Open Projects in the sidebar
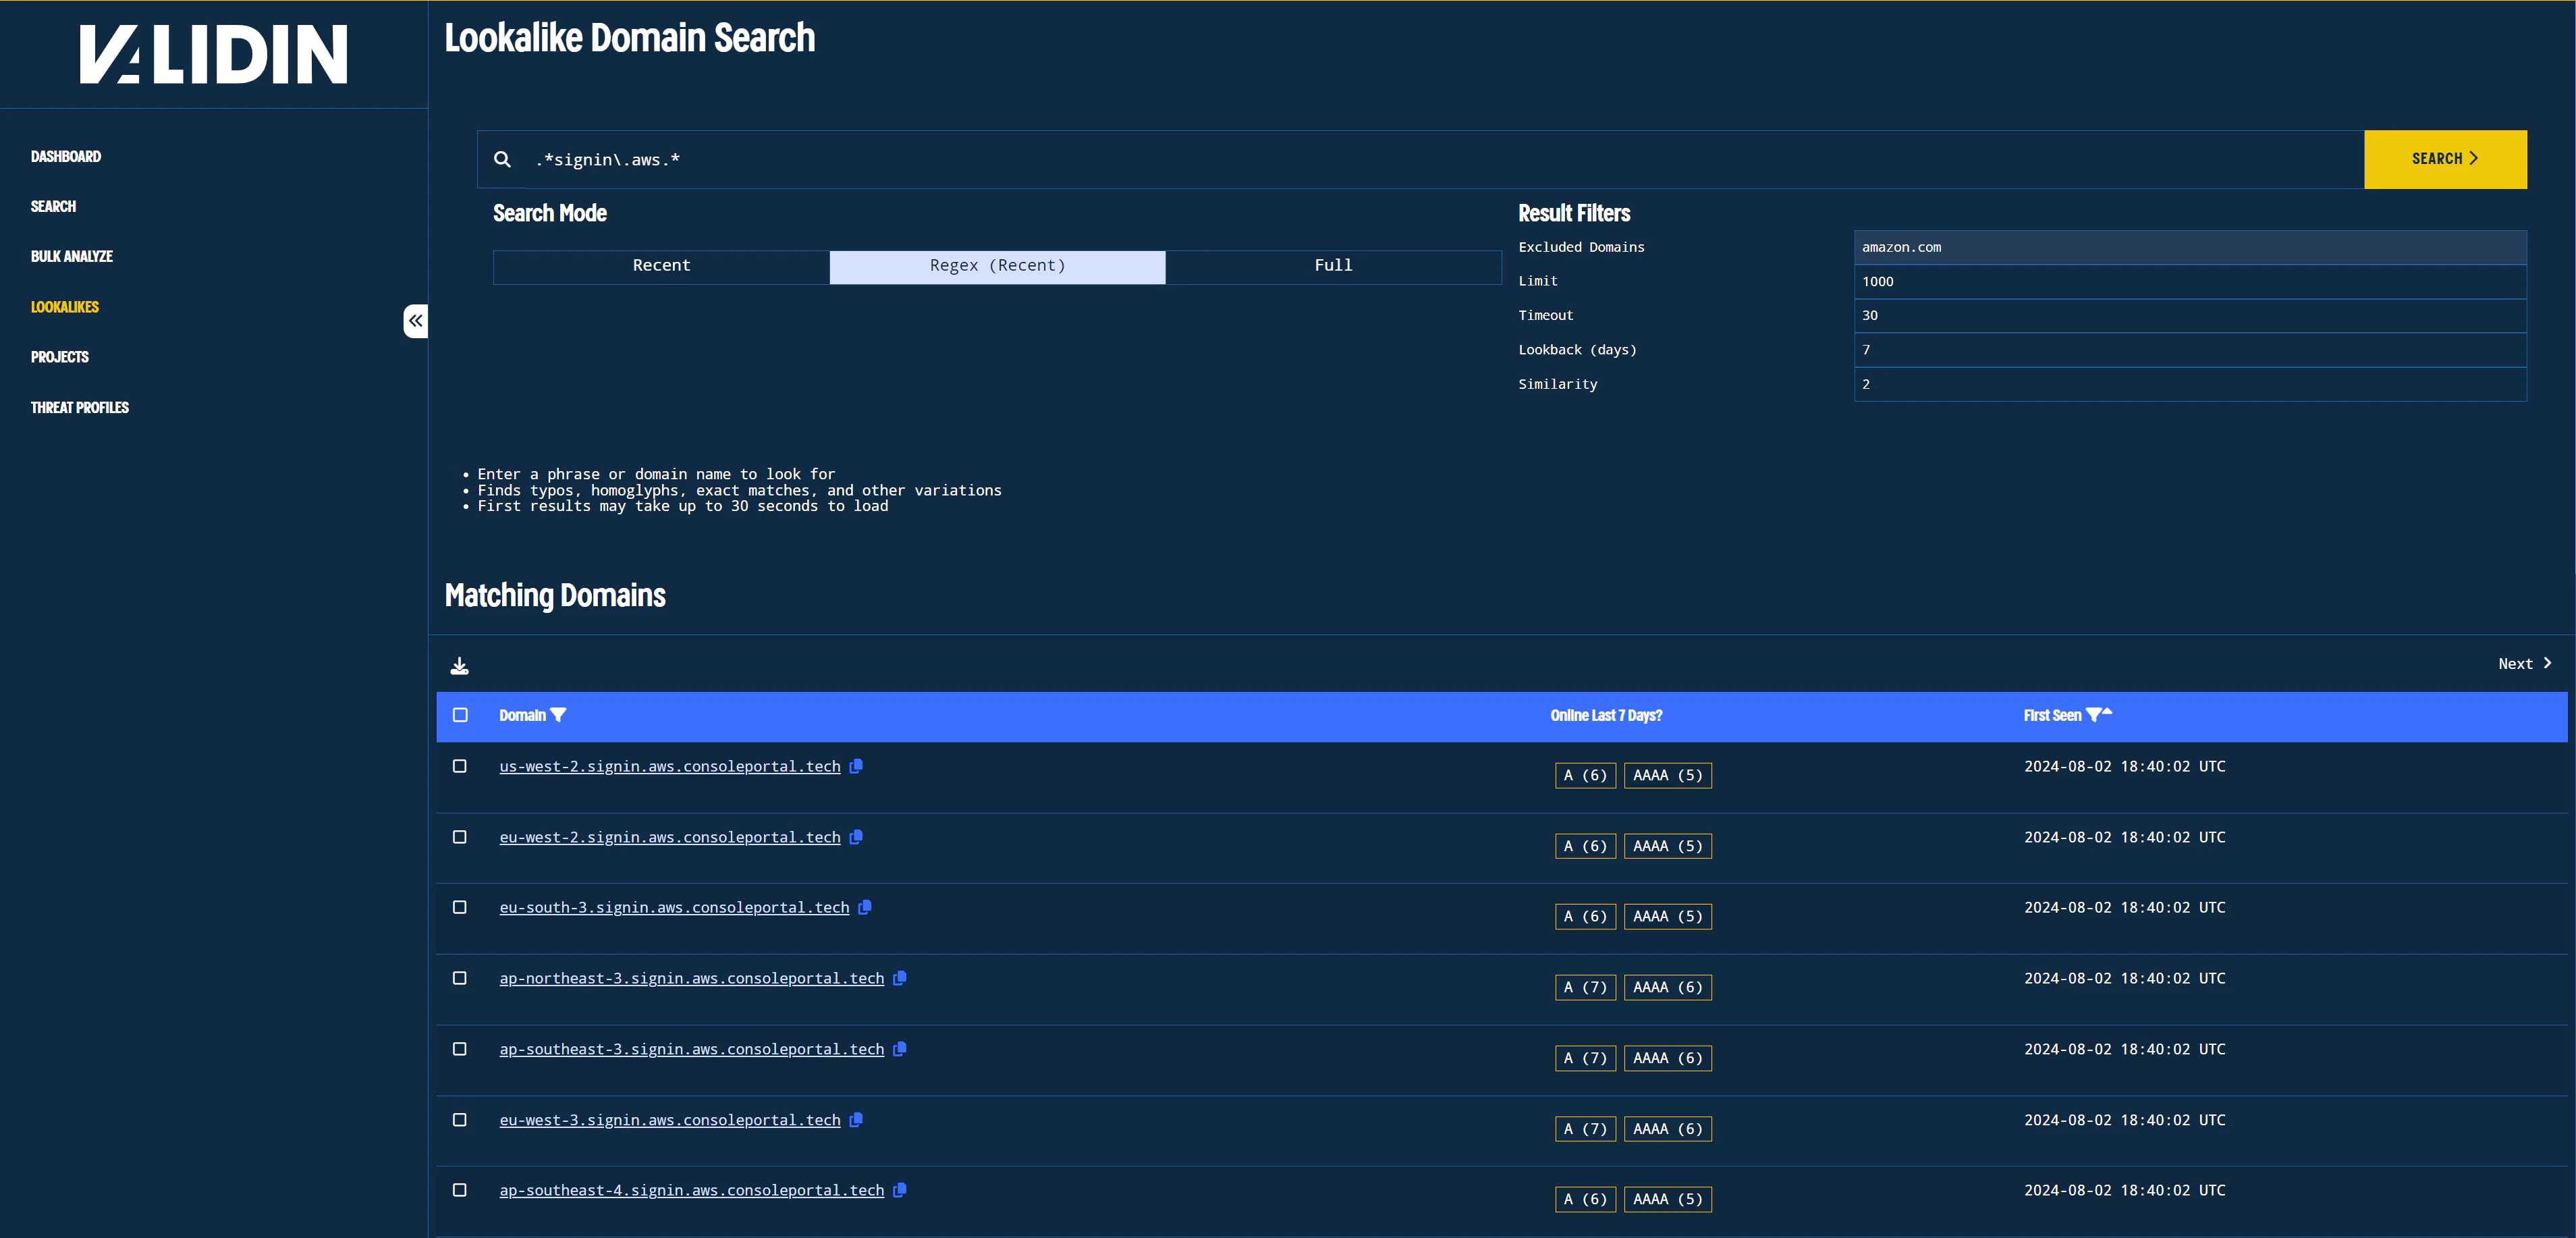Image resolution: width=2576 pixels, height=1238 pixels. [x=60, y=357]
